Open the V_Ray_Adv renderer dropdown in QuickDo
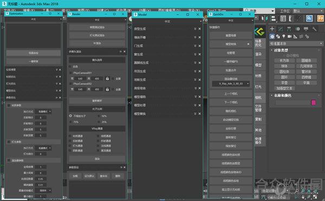This screenshot has width=325, height=201. click(231, 84)
